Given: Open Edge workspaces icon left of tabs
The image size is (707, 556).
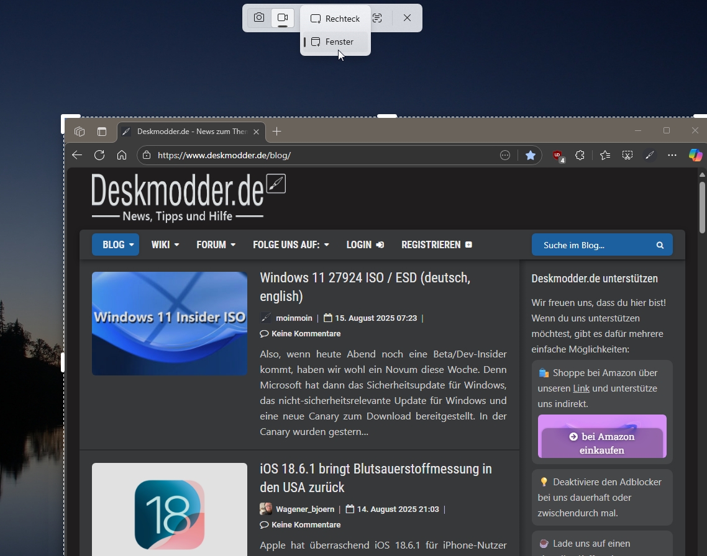Looking at the screenshot, I should pyautogui.click(x=80, y=132).
